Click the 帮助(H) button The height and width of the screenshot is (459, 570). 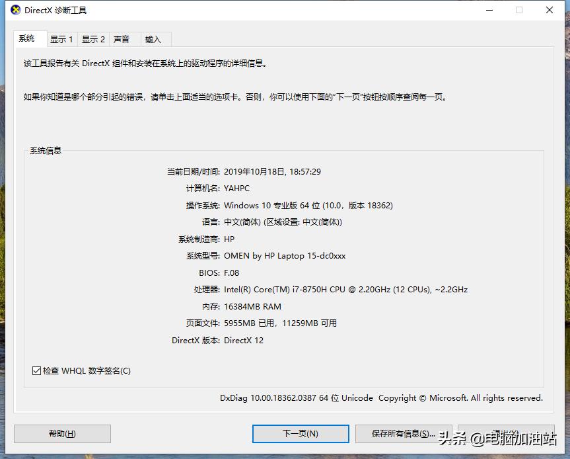(62, 433)
